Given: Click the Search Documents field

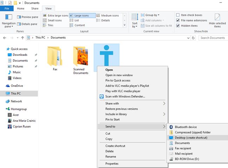Looking at the screenshot, I should [213, 38].
